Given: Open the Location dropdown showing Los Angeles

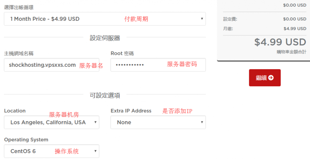Looking at the screenshot, I should (51, 122).
